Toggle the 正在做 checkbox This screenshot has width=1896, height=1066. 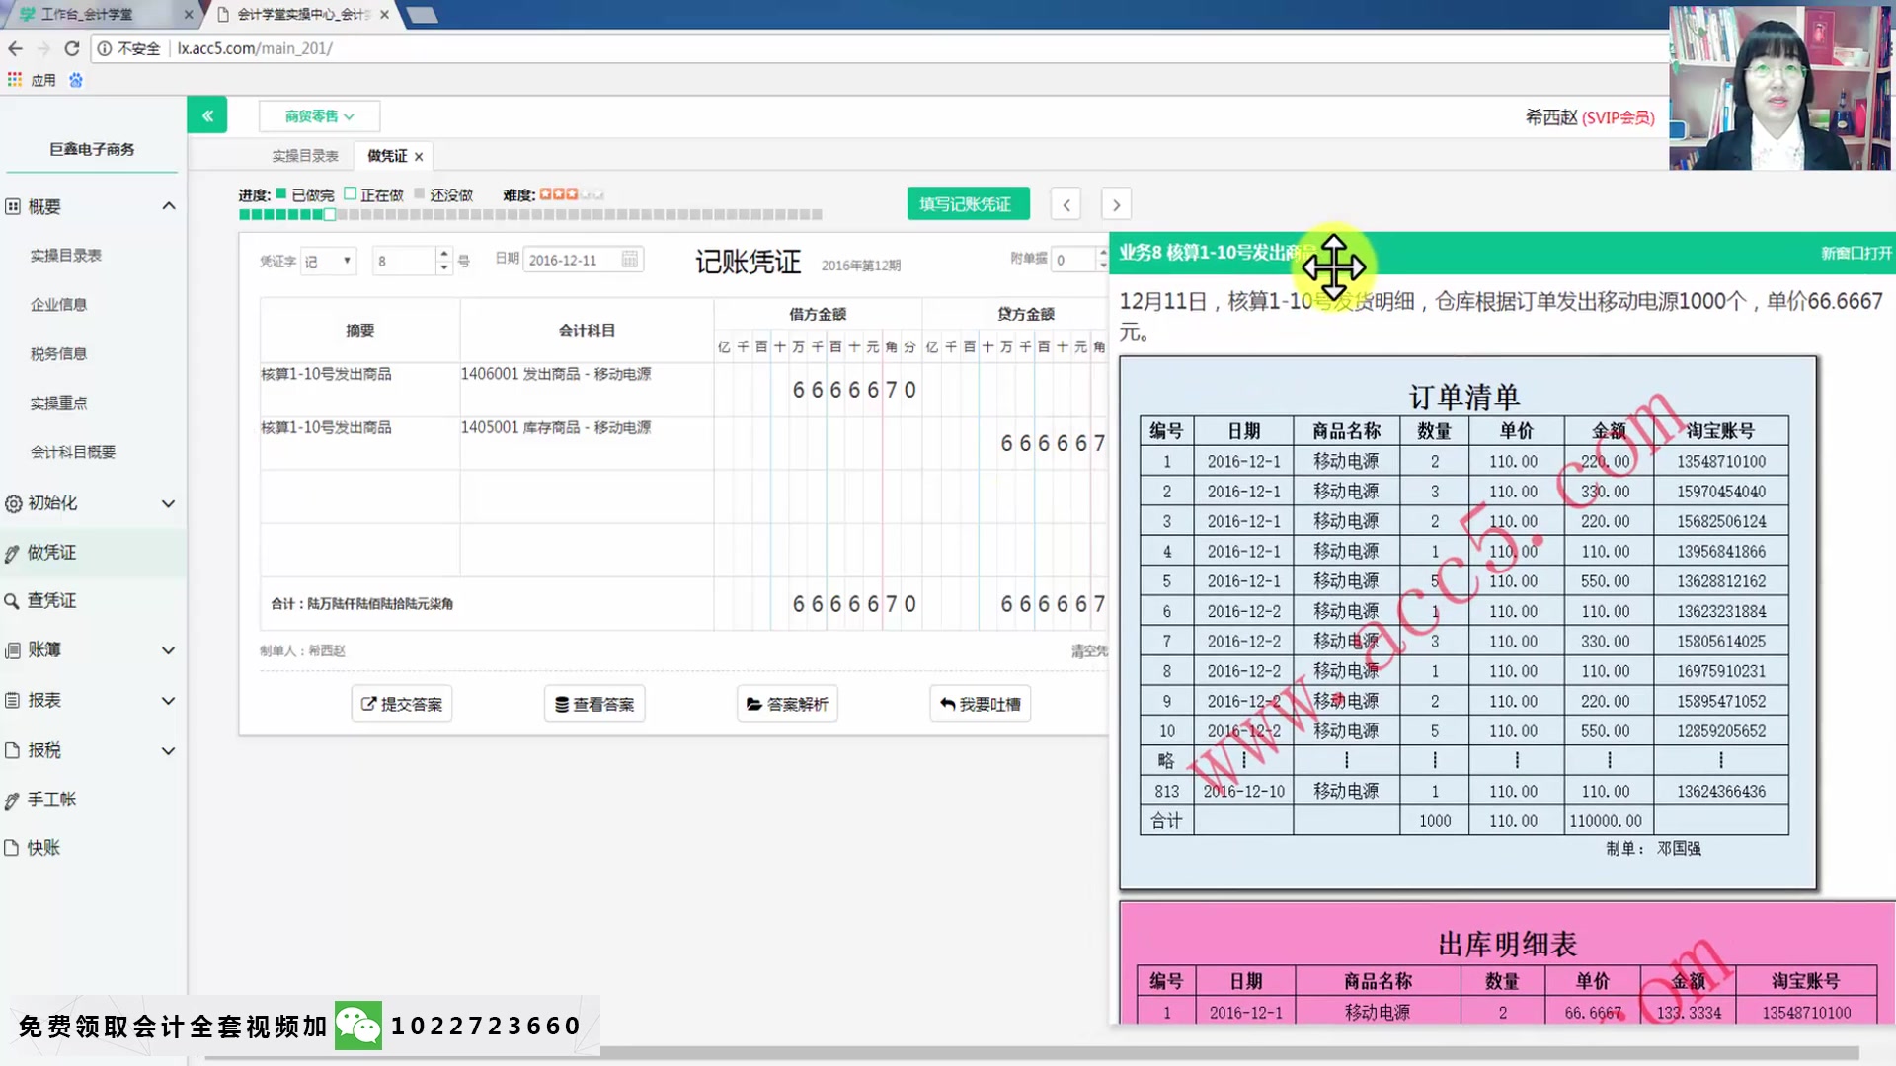point(348,193)
